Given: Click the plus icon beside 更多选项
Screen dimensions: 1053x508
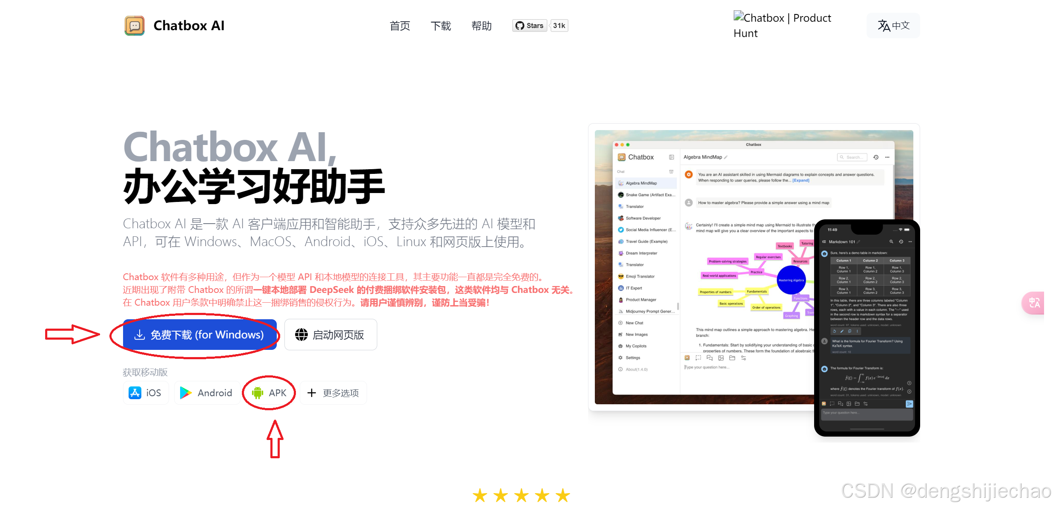Looking at the screenshot, I should coord(312,393).
